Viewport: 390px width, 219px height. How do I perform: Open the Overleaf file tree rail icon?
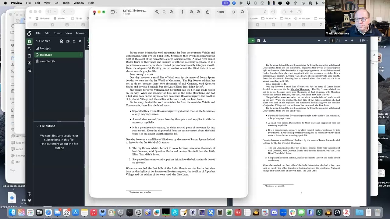point(29,41)
